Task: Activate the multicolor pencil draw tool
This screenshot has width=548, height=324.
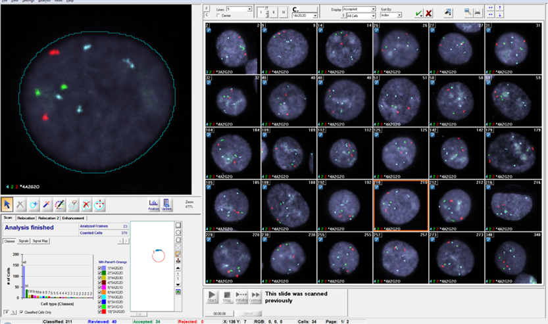Action: [x=60, y=204]
